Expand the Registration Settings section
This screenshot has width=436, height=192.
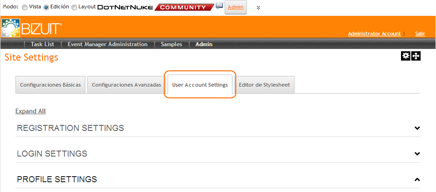(417, 128)
